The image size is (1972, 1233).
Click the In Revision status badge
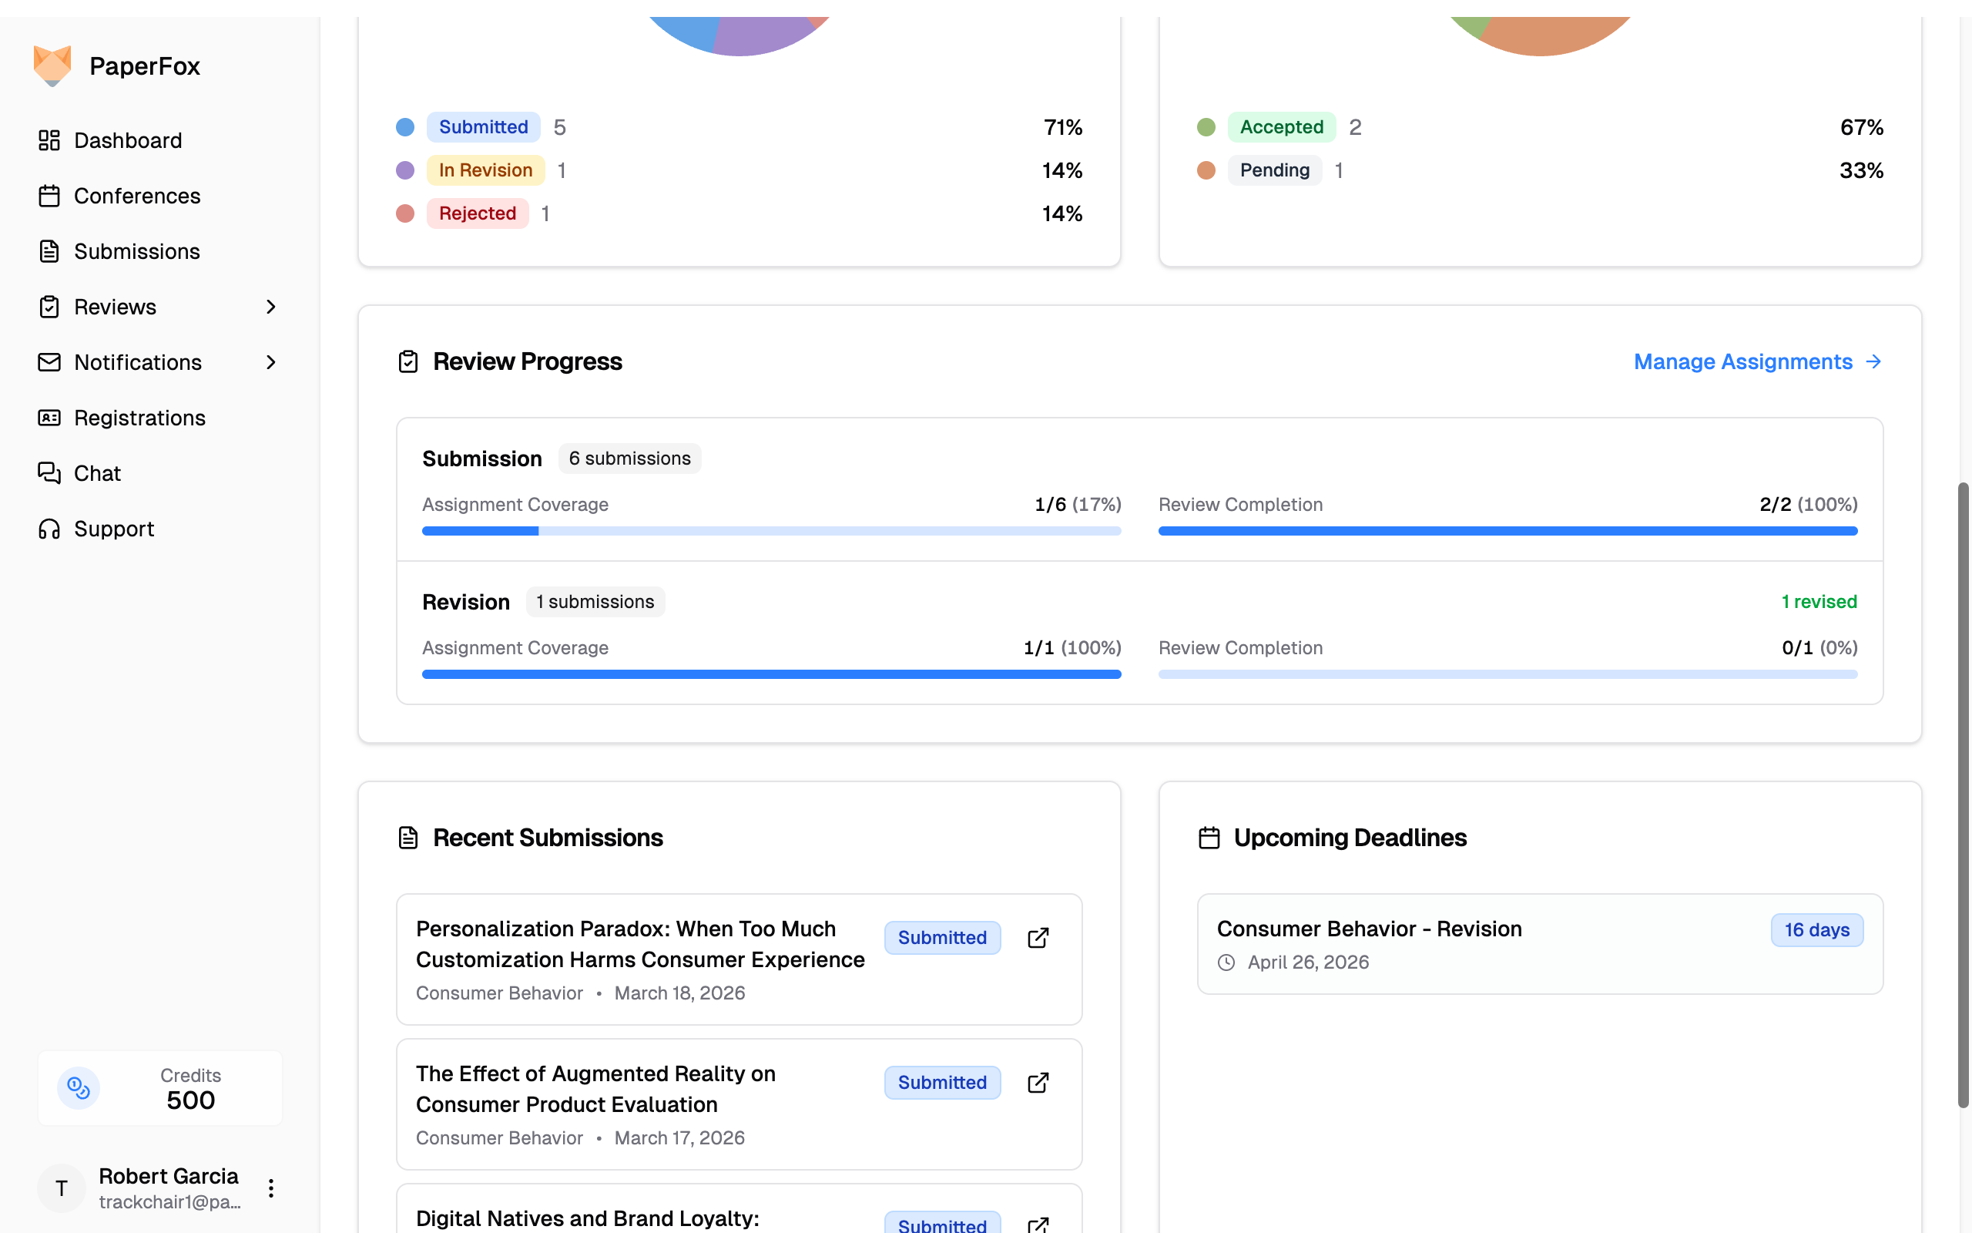[x=485, y=170]
